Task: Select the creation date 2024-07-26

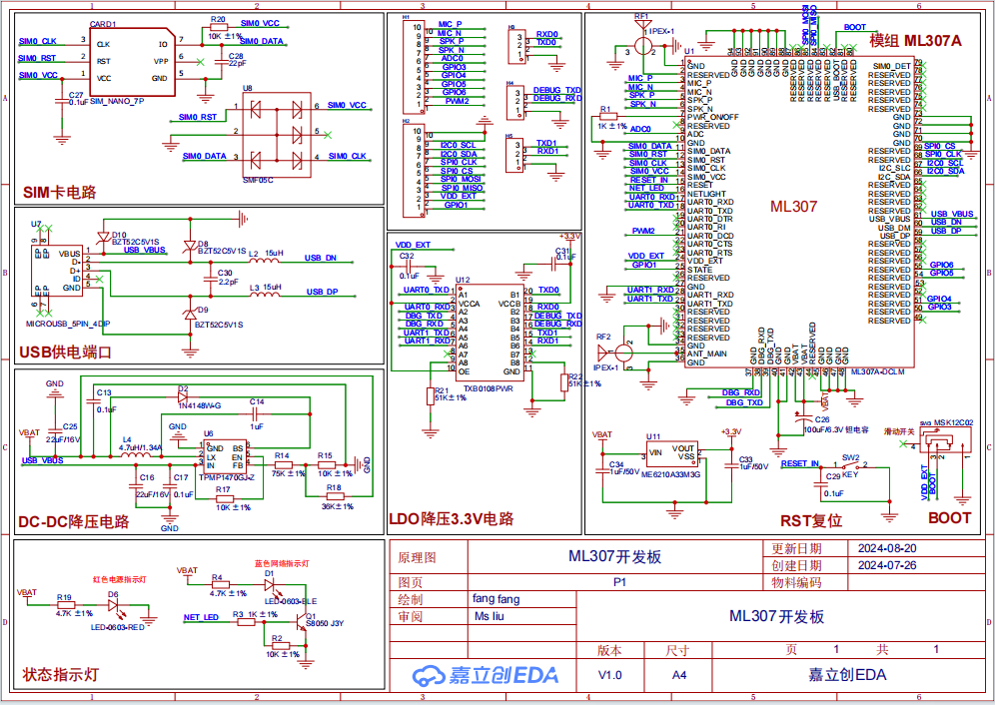Action: tap(887, 565)
